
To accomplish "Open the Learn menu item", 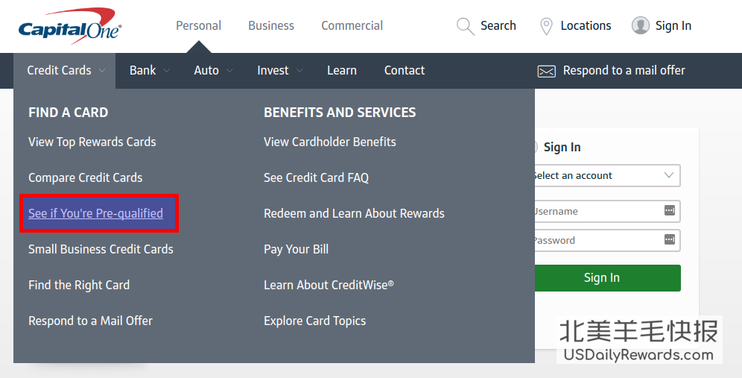I will [341, 71].
